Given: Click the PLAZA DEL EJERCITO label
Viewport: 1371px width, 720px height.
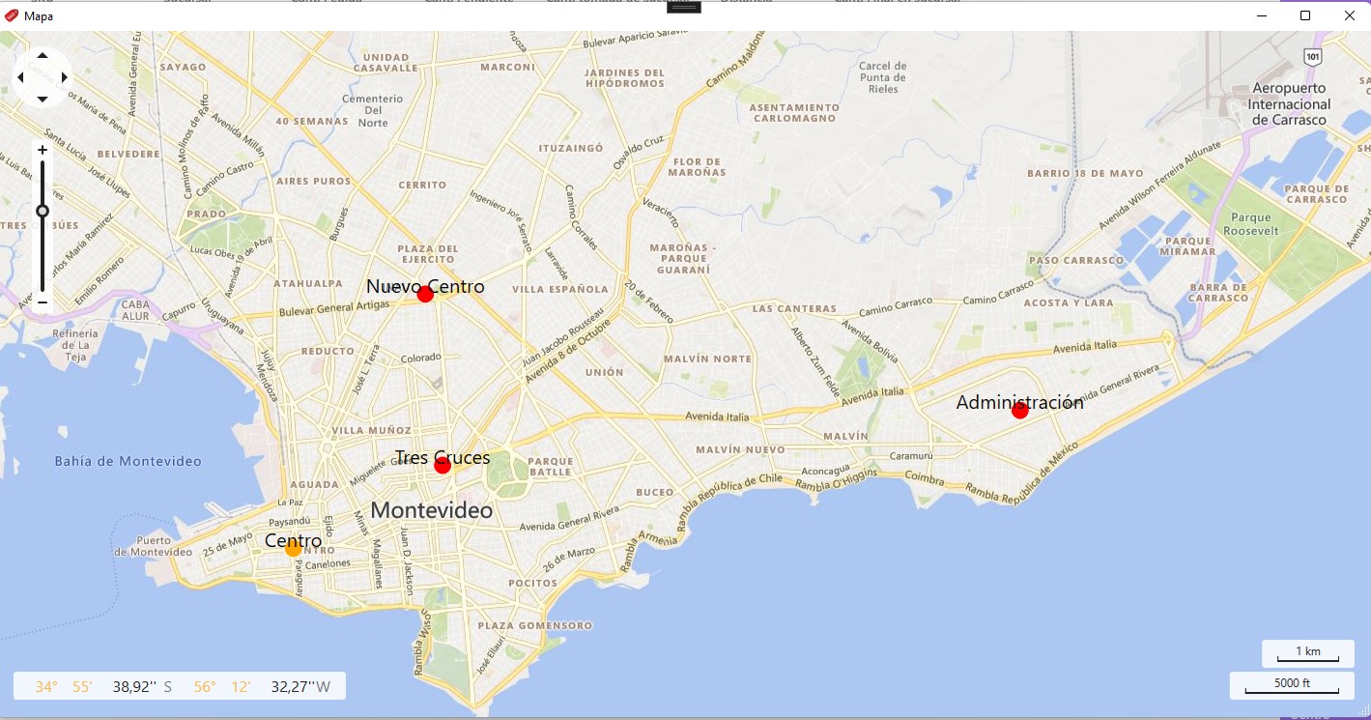Looking at the screenshot, I should point(426,254).
